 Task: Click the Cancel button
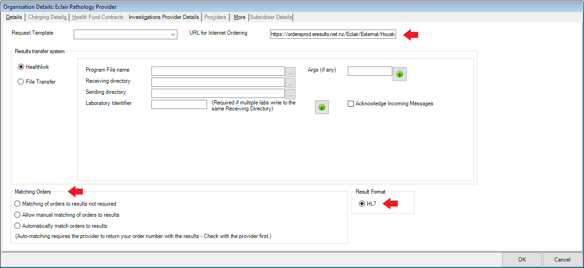[562, 260]
